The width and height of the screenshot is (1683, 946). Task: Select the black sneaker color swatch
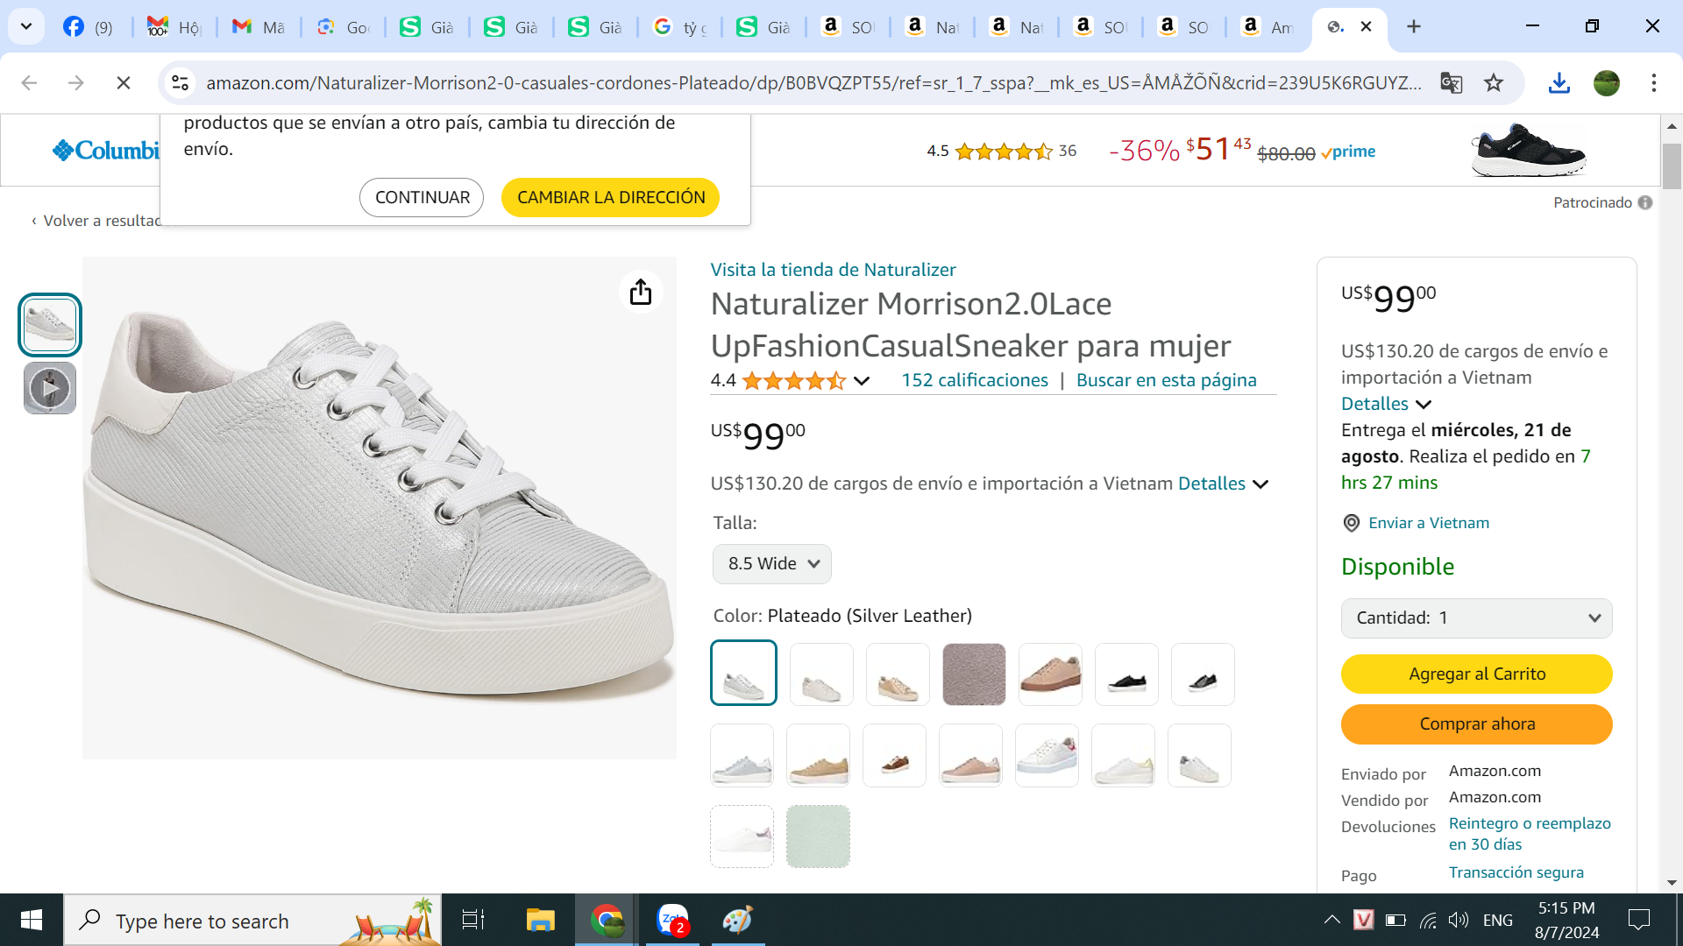click(x=1126, y=674)
